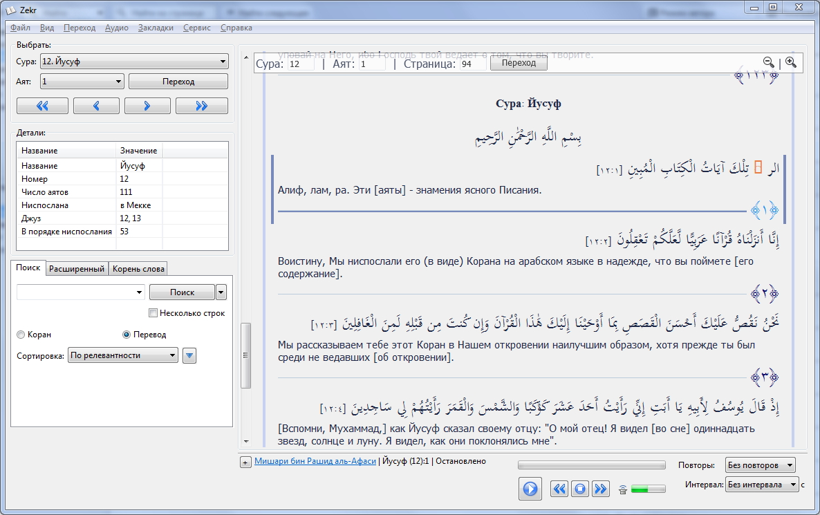Viewport: 820px width, 515px height.
Task: Focus the Аят number field in header
Action: [373, 64]
